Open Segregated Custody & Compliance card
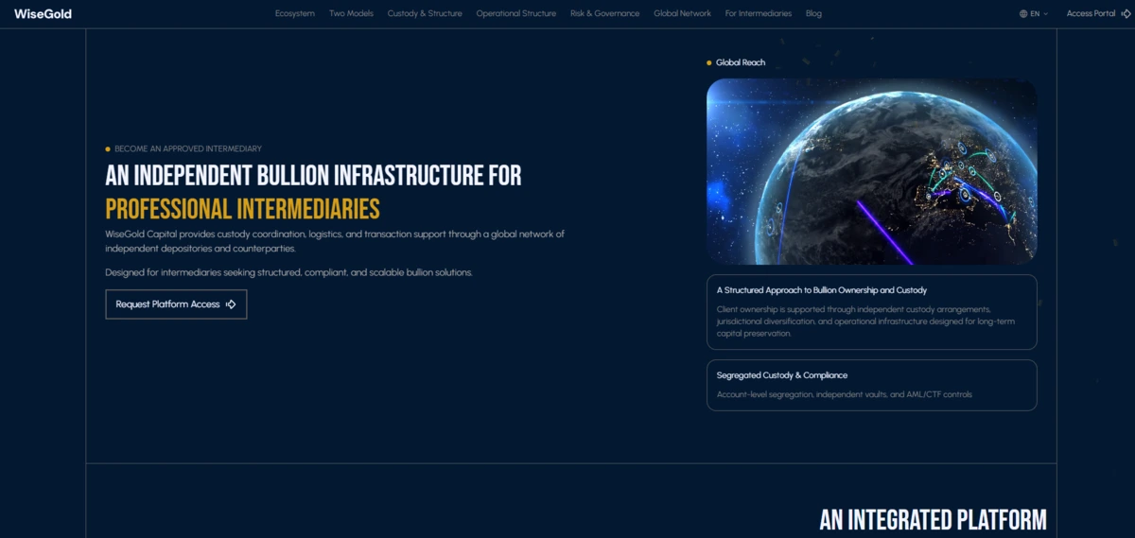Image resolution: width=1135 pixels, height=538 pixels. click(871, 385)
